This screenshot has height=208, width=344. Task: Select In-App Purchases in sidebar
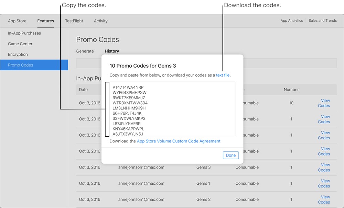click(x=24, y=33)
